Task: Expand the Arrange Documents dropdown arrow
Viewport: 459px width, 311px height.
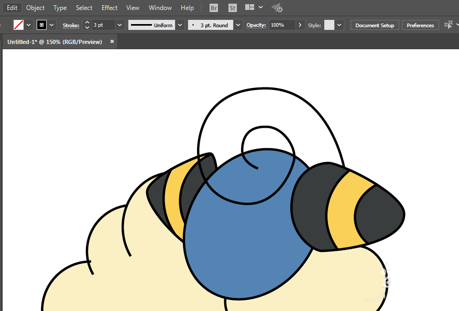Action: point(260,7)
